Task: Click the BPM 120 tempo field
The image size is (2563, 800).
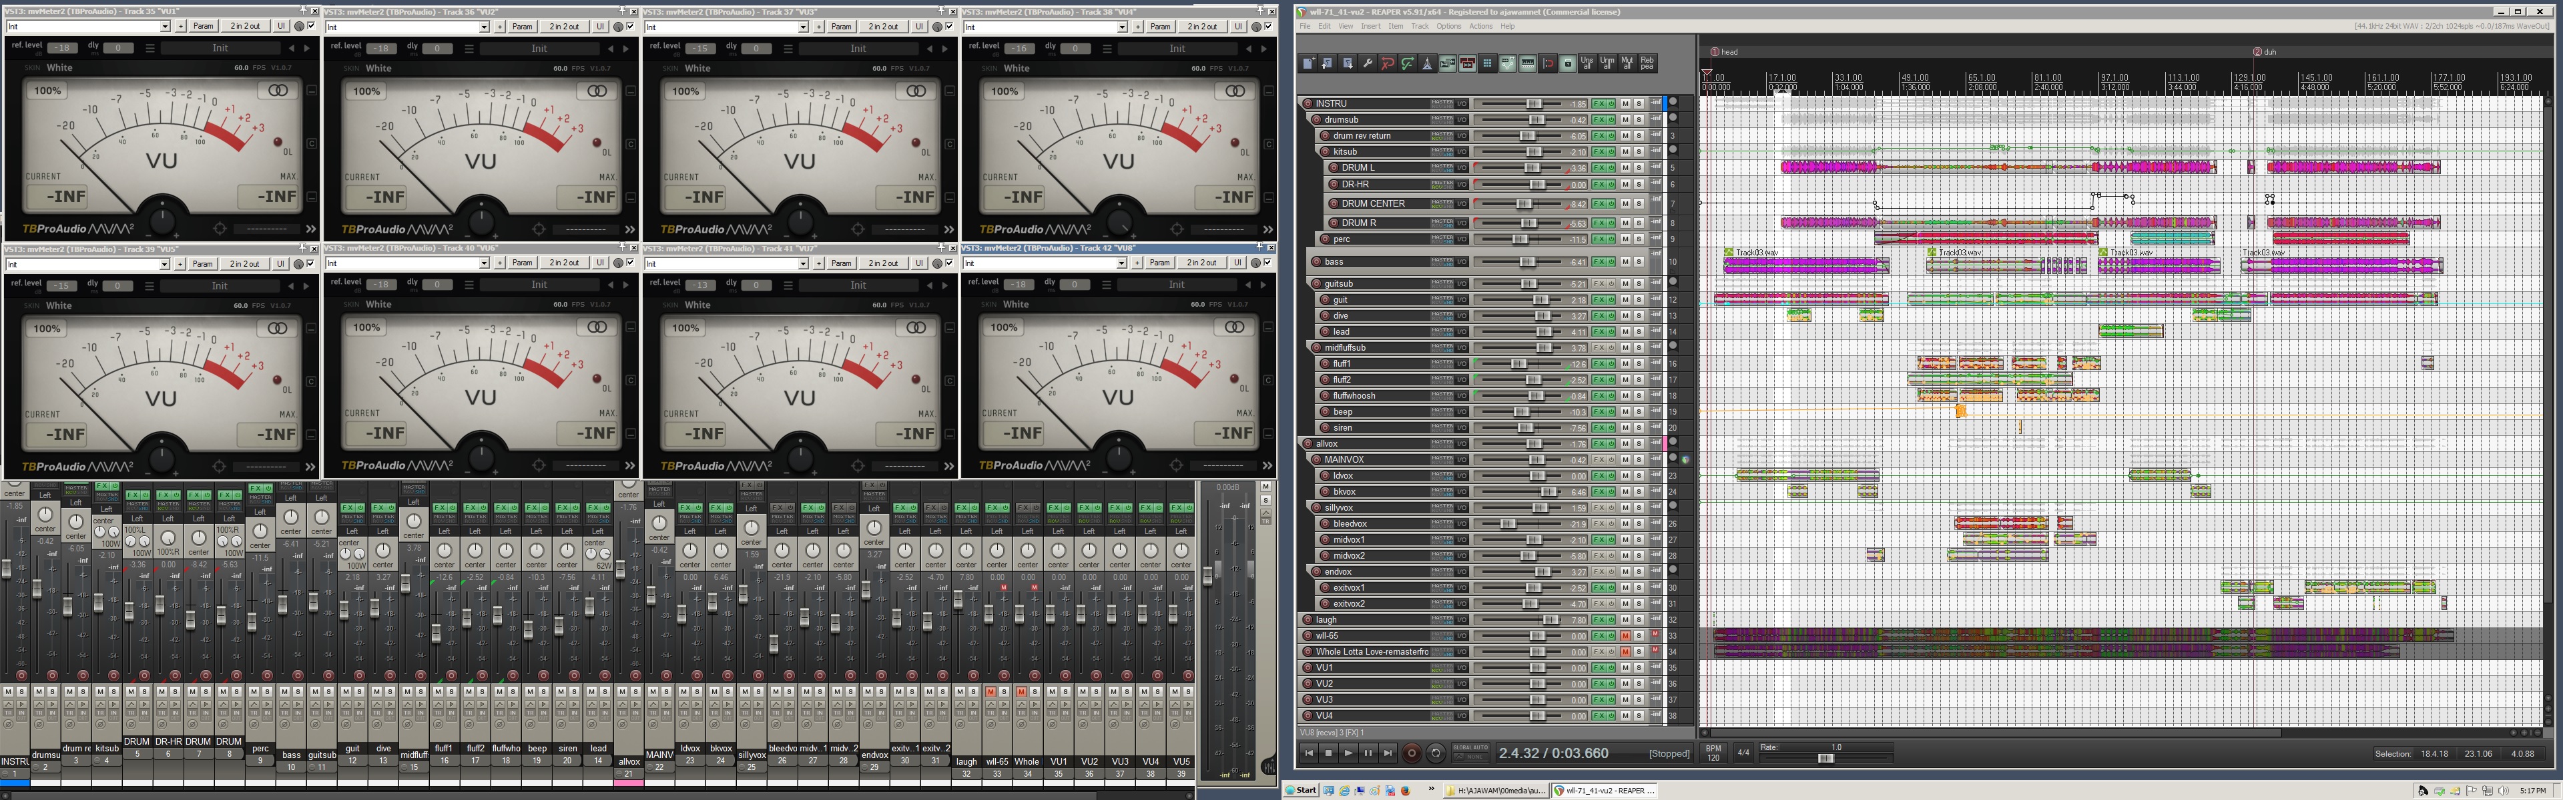Action: point(1713,753)
